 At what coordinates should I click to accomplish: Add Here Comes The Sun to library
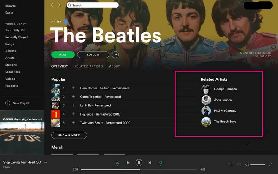click(x=73, y=88)
